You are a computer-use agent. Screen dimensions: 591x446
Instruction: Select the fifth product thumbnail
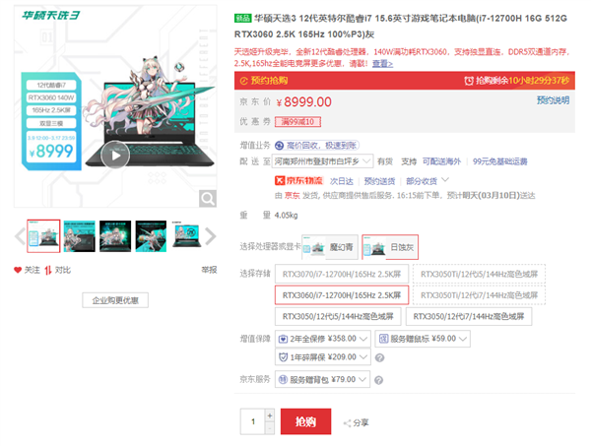coord(187,234)
